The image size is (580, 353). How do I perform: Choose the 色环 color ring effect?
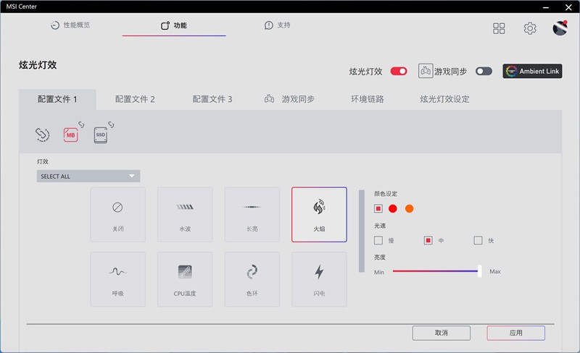coord(252,279)
